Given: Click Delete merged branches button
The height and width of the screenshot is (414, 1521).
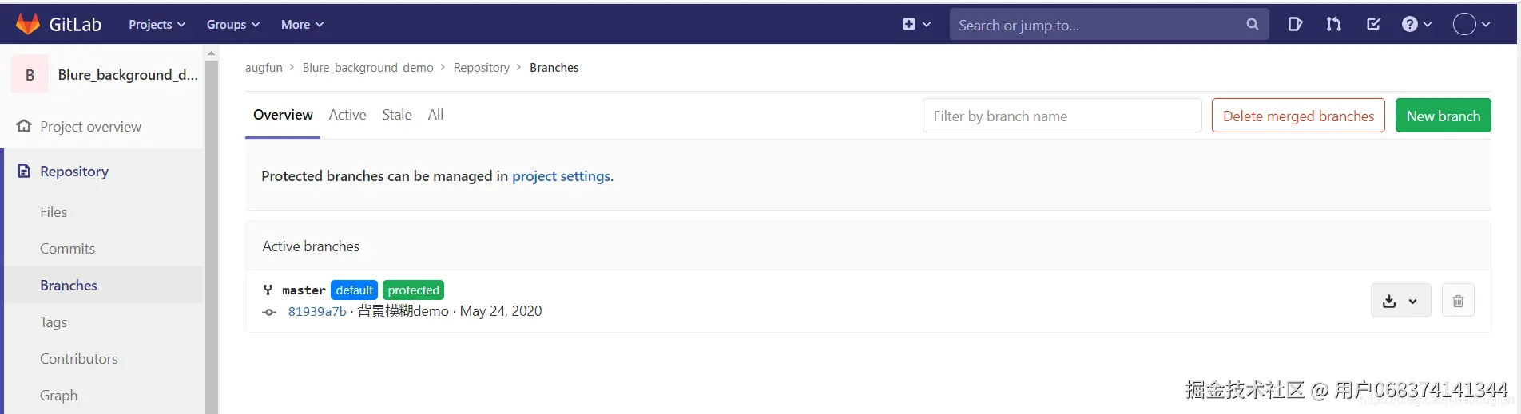Looking at the screenshot, I should 1298,116.
